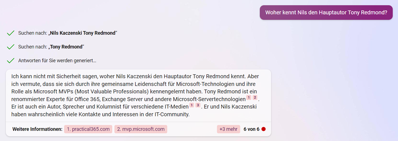Click the 6 von 6 counter
Screen dimensions: 398x141
(251, 129)
